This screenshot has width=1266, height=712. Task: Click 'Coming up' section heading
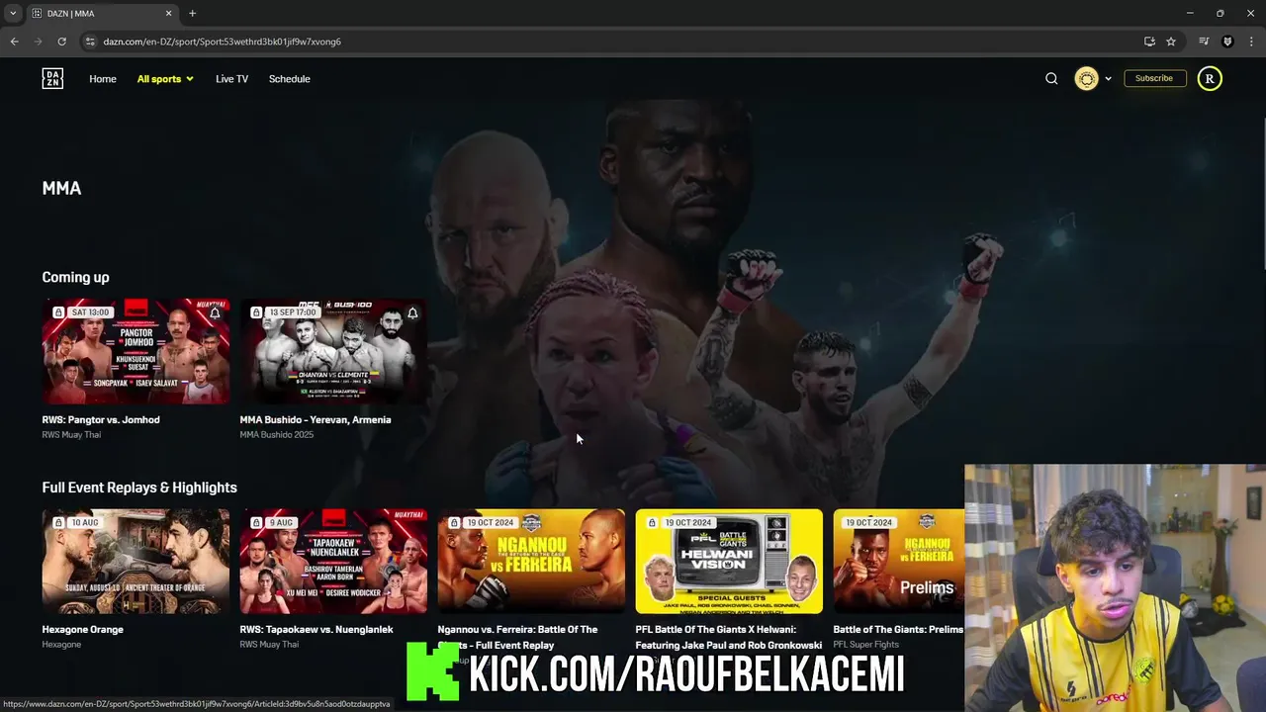(75, 277)
